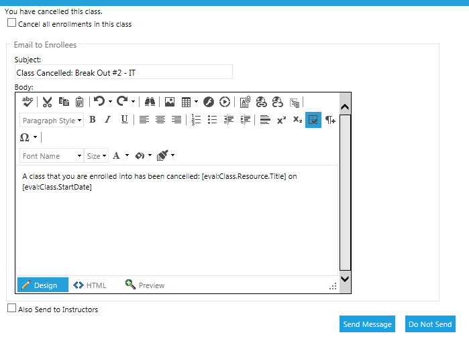
Task: Open the Paragraph Style dropdown
Action: click(x=52, y=121)
